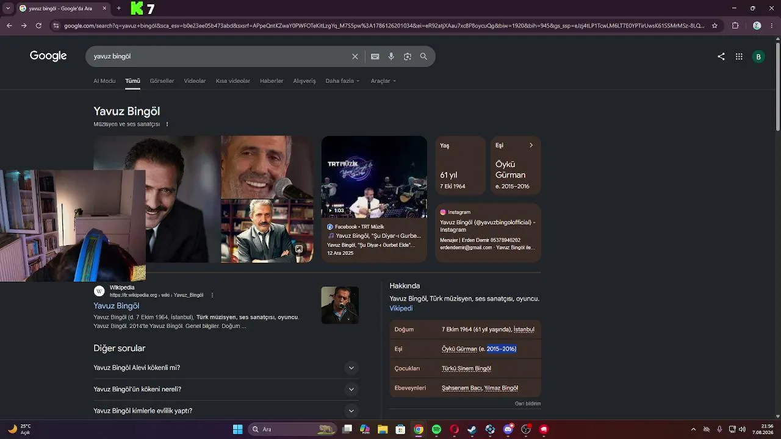Open the Wikipedia result thumbnail image
This screenshot has width=781, height=439.
[x=340, y=305]
